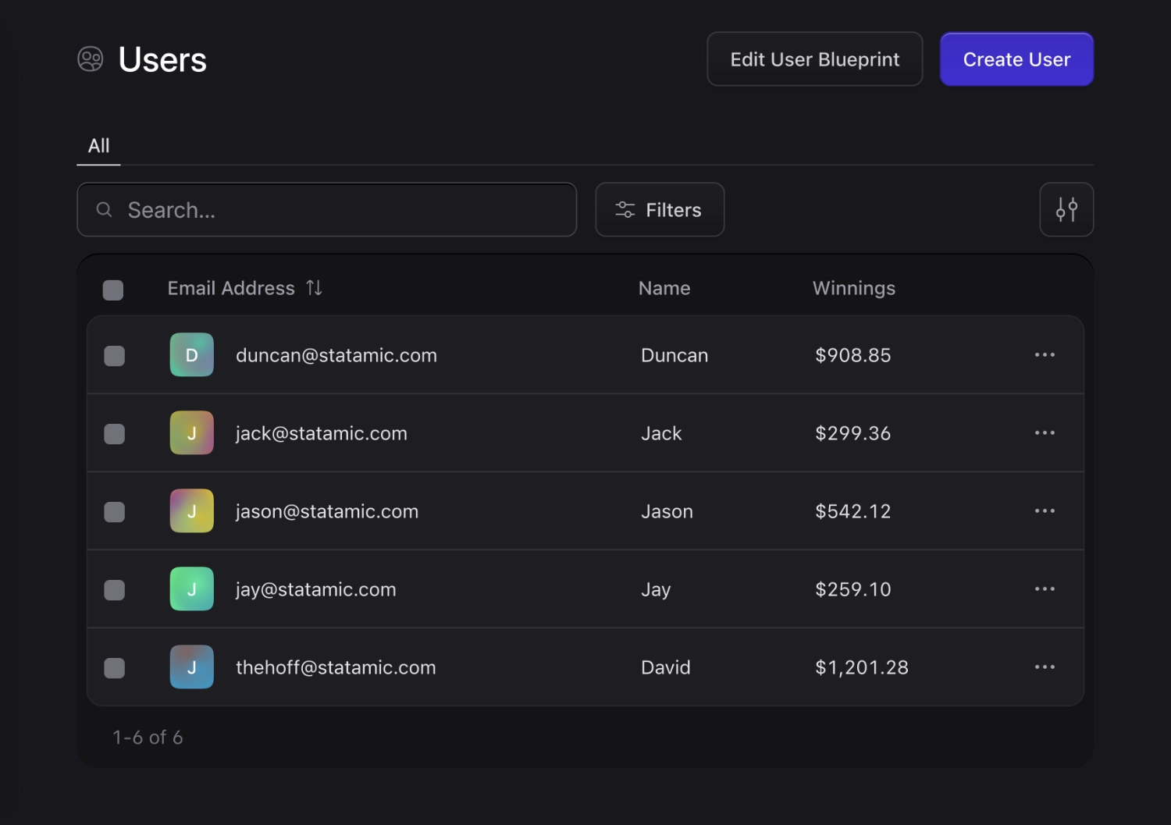Viewport: 1171px width, 825px height.
Task: Focus the Search input field
Action: coord(343,210)
